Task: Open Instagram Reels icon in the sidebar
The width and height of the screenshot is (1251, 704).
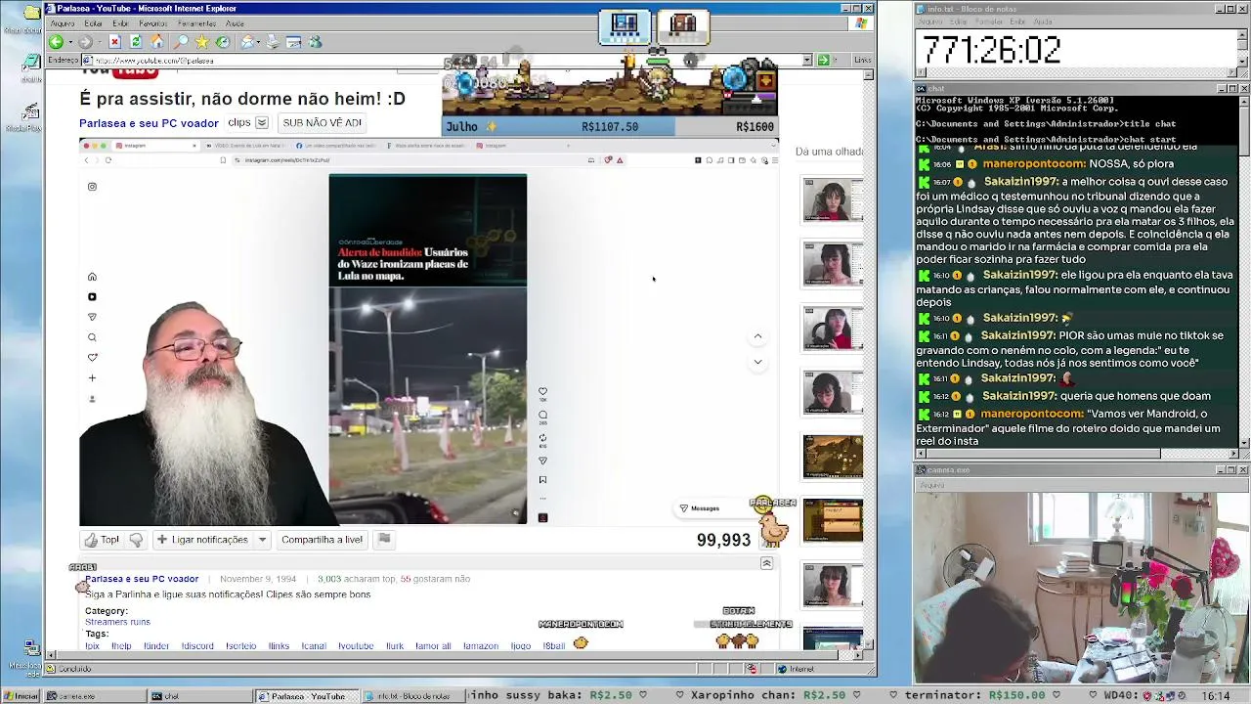Action: (x=92, y=297)
